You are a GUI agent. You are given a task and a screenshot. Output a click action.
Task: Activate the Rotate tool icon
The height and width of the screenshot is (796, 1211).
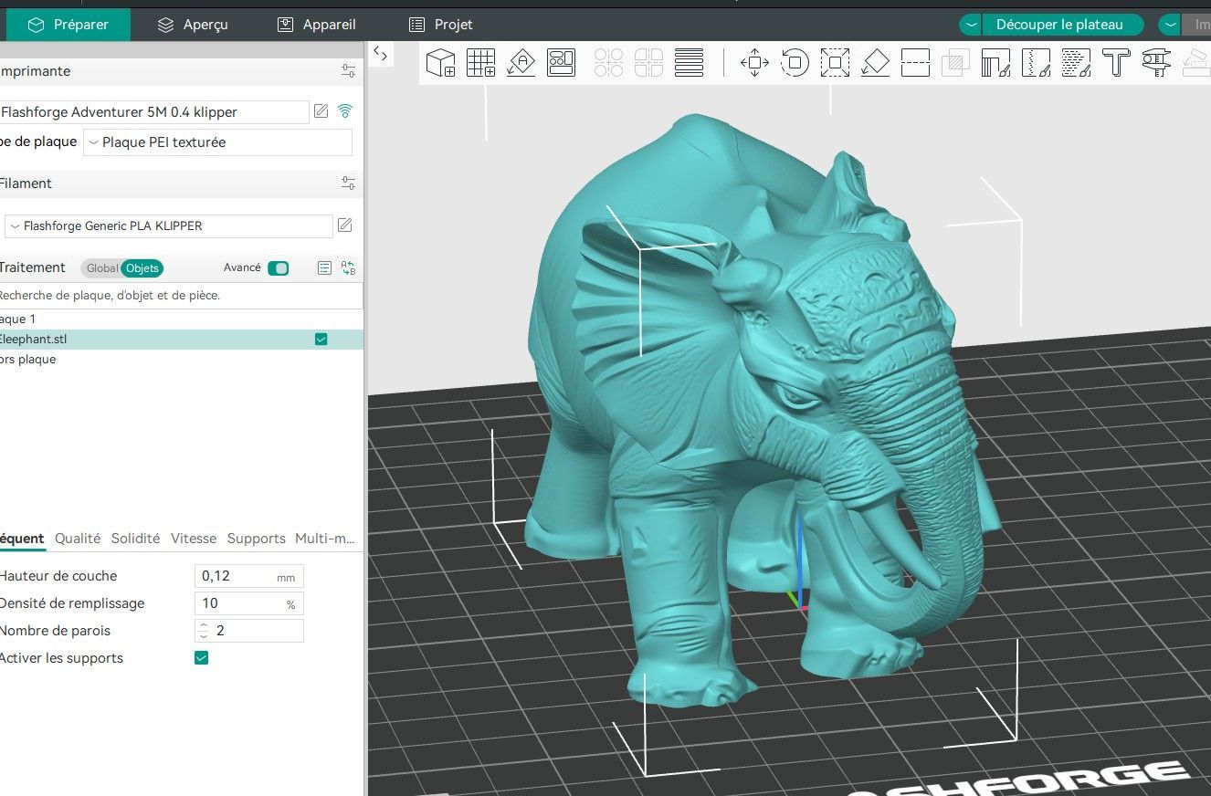(795, 62)
